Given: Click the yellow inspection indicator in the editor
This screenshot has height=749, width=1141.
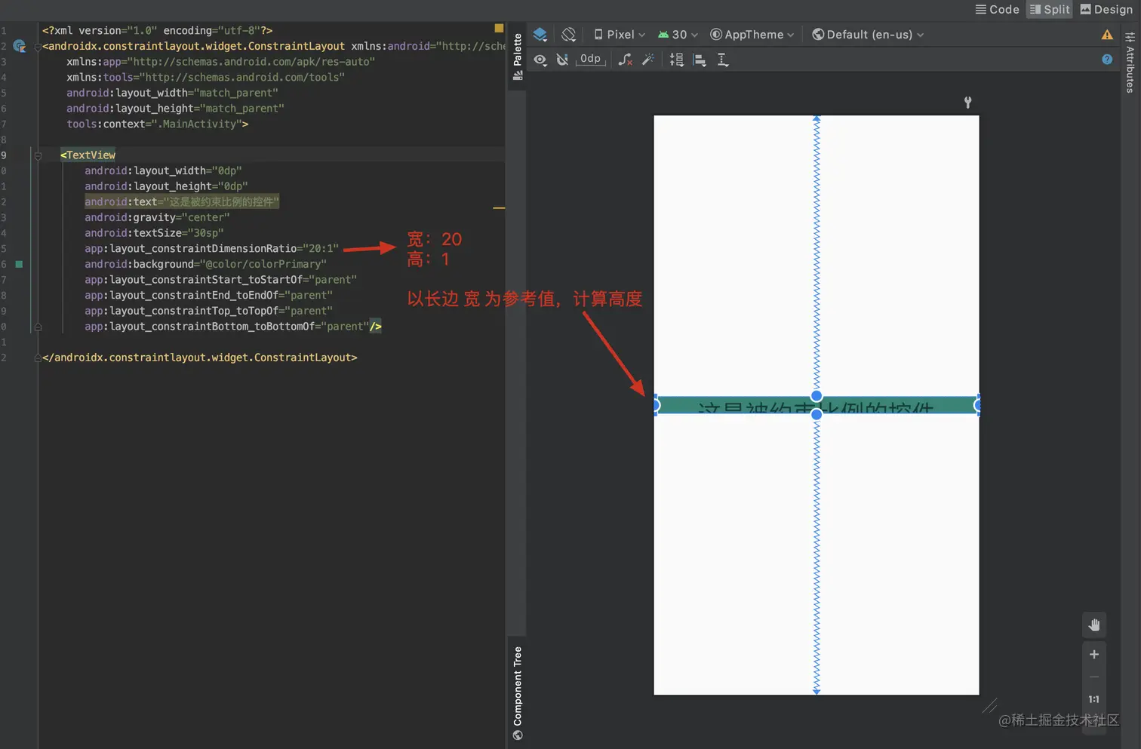Looking at the screenshot, I should point(499,28).
